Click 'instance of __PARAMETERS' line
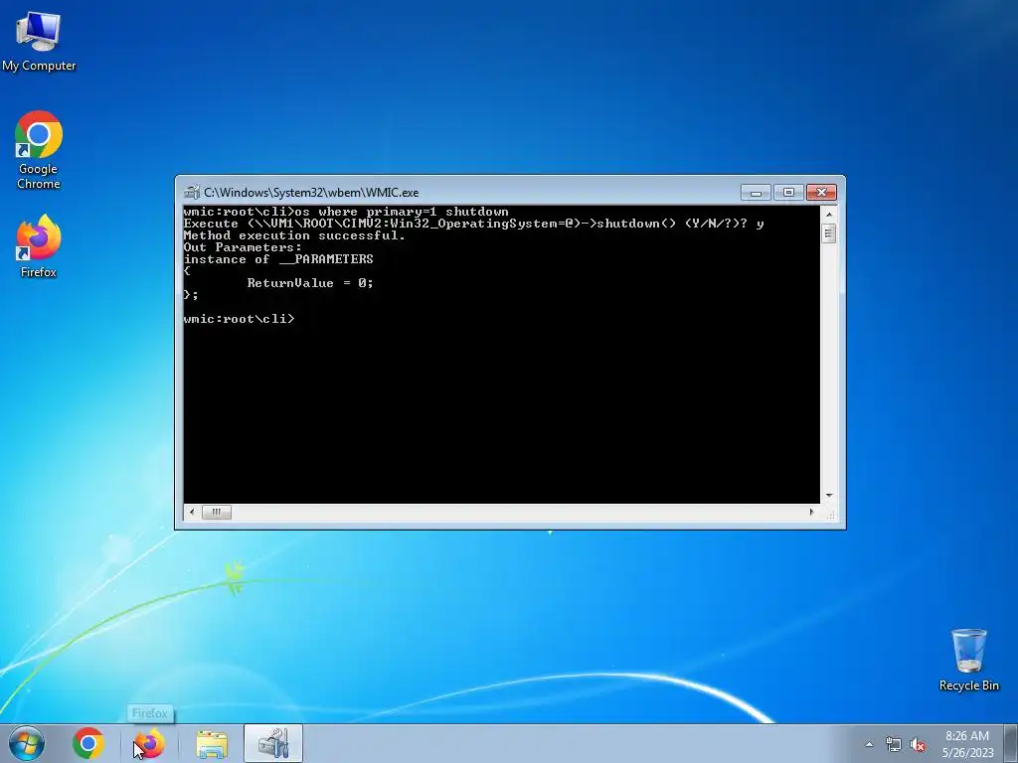 coord(278,259)
